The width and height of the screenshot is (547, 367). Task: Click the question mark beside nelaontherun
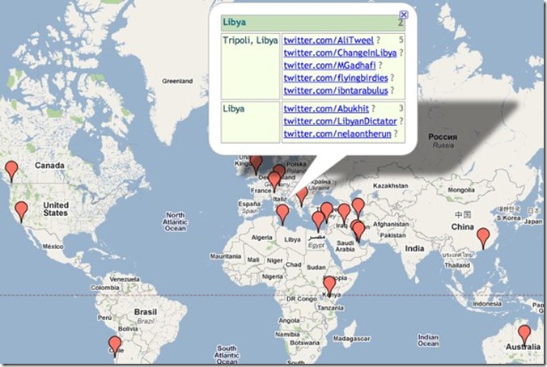(396, 134)
